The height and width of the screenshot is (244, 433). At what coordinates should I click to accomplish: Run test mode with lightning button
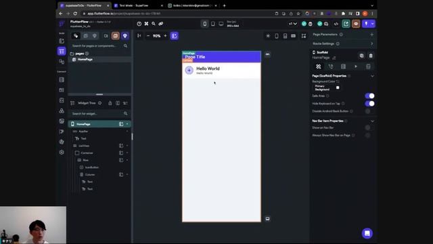(366, 24)
